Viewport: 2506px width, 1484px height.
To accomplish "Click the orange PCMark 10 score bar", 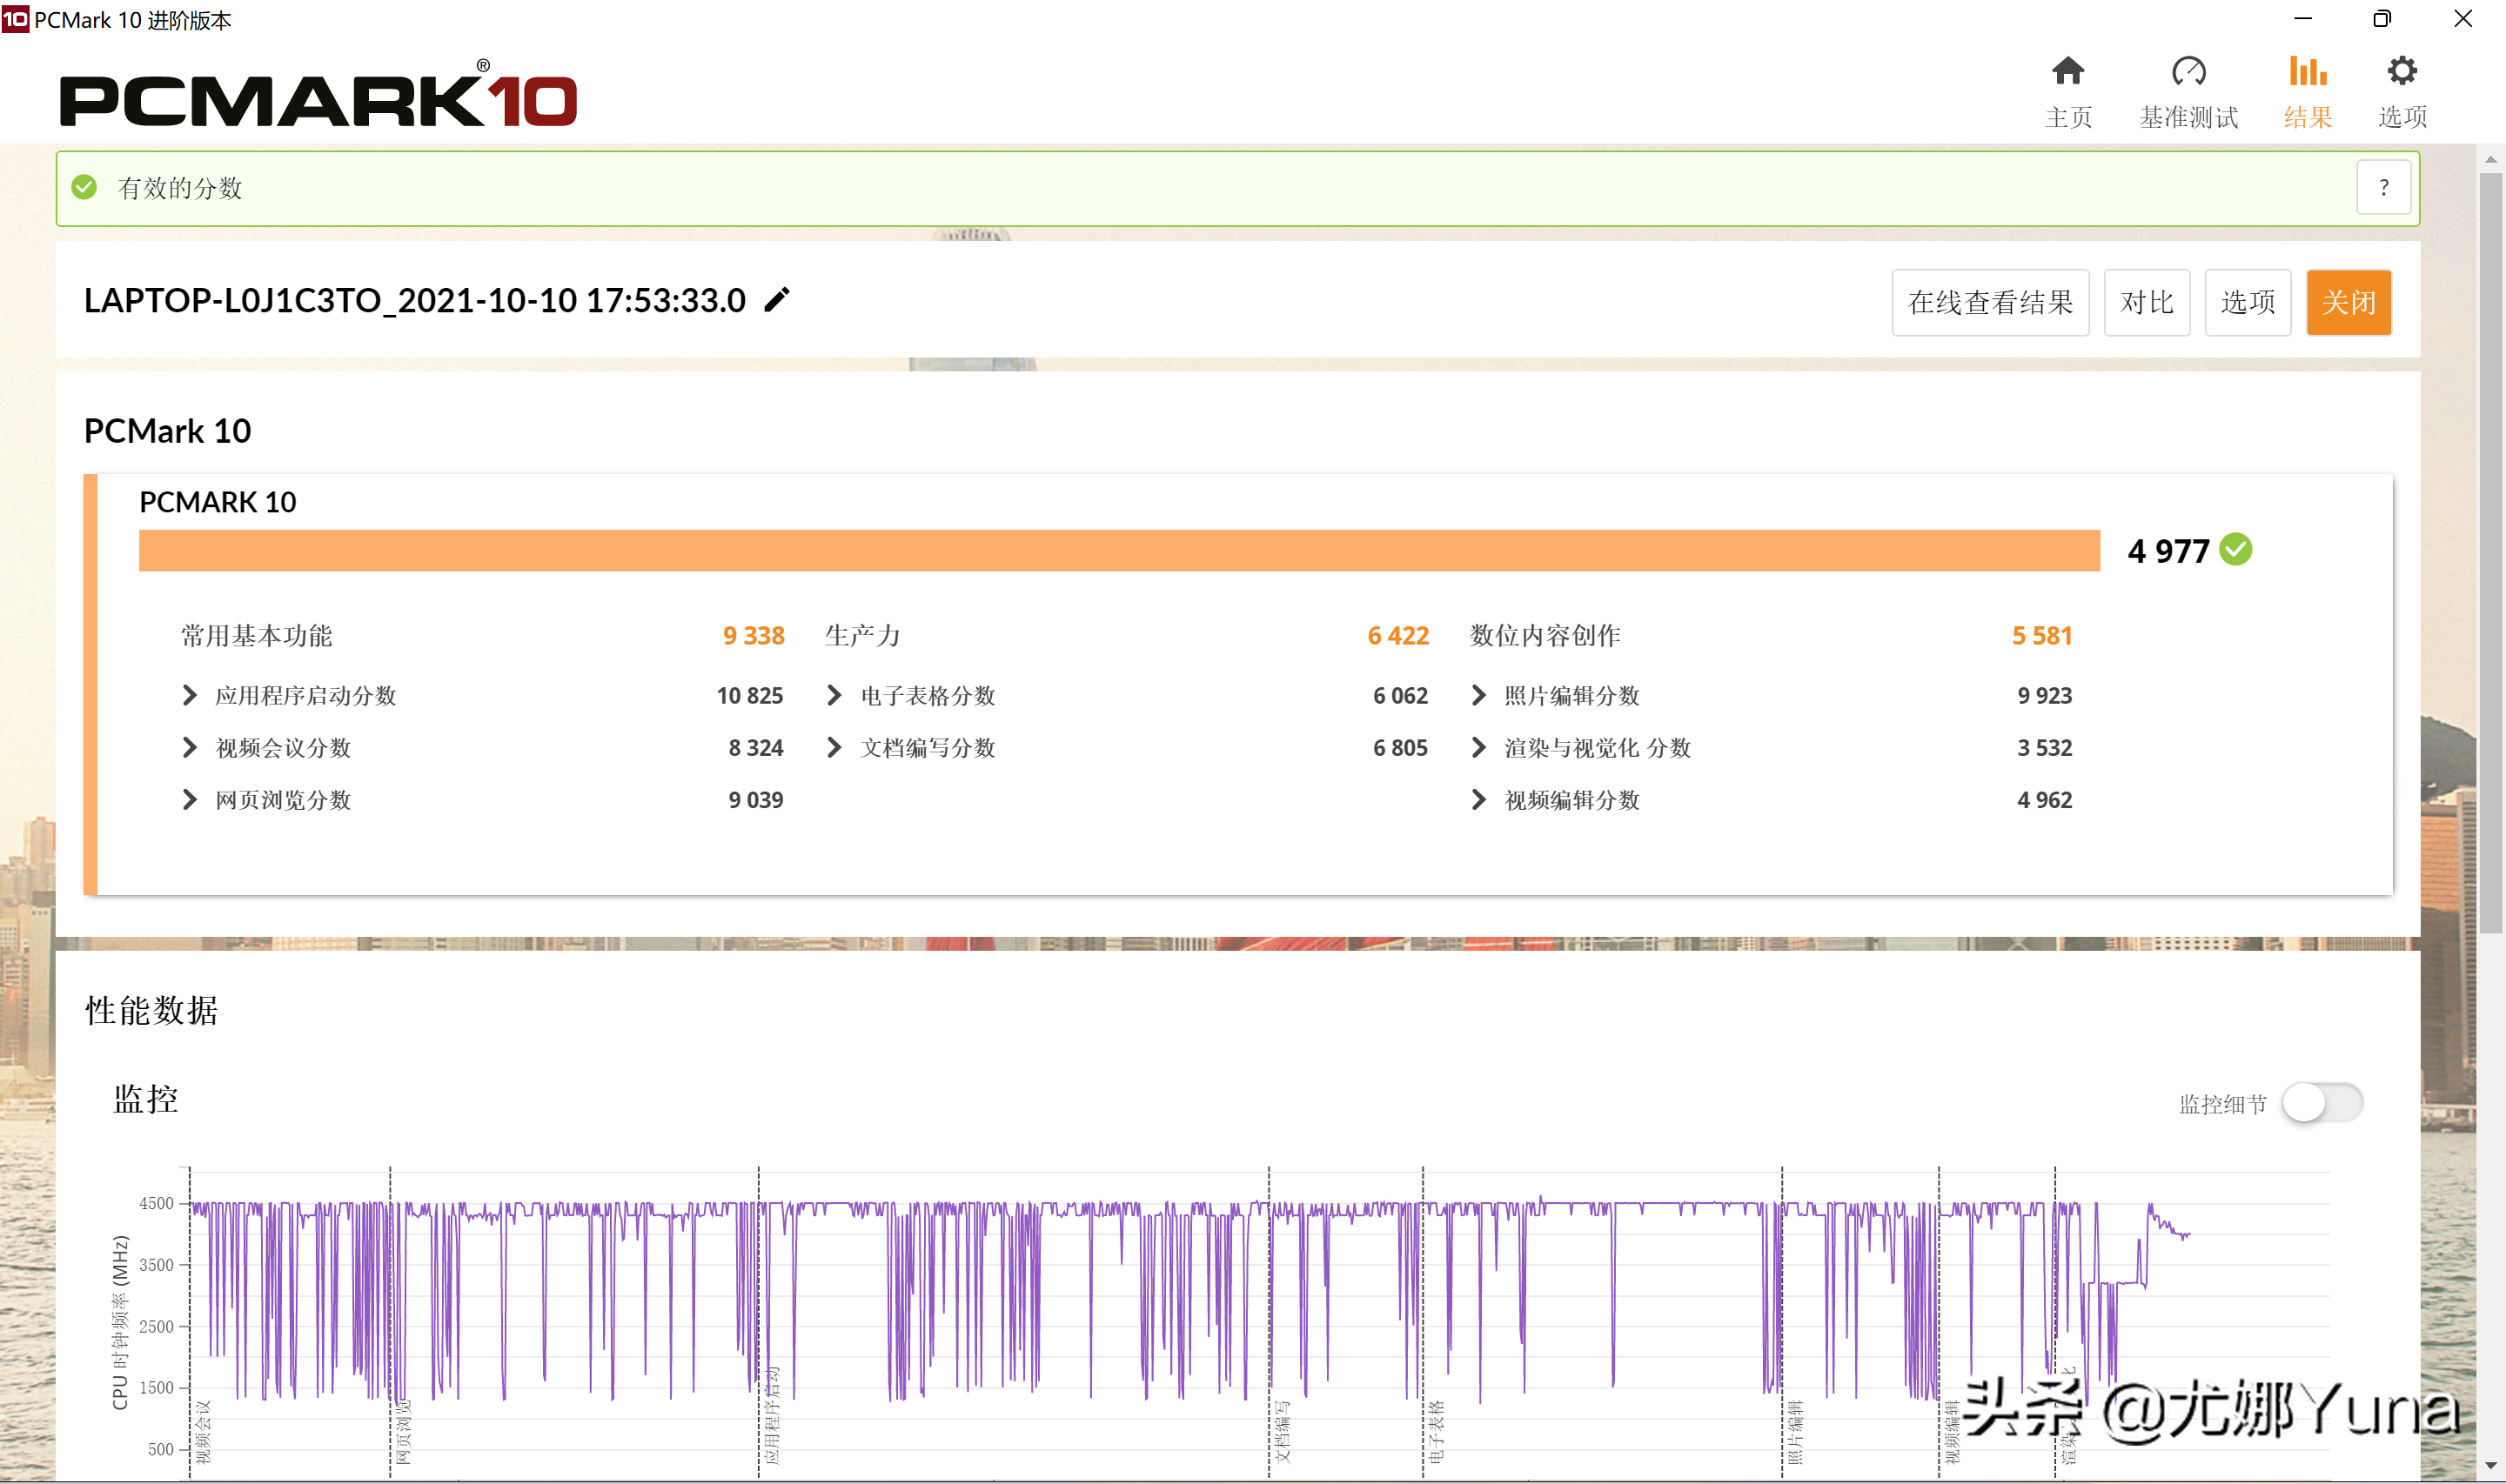I will tap(1119, 551).
